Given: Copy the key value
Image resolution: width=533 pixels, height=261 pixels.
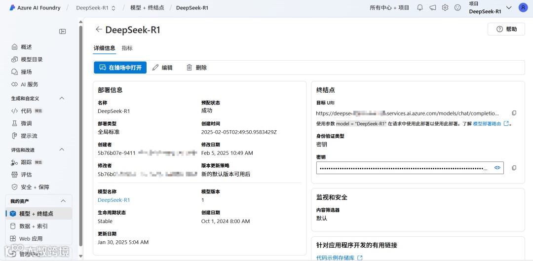Looking at the screenshot, I should [514, 168].
